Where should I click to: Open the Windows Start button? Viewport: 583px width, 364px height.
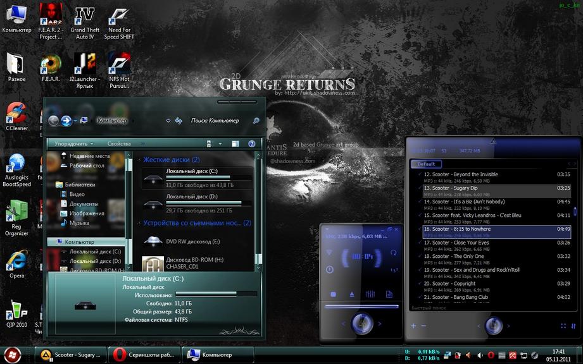point(12,355)
